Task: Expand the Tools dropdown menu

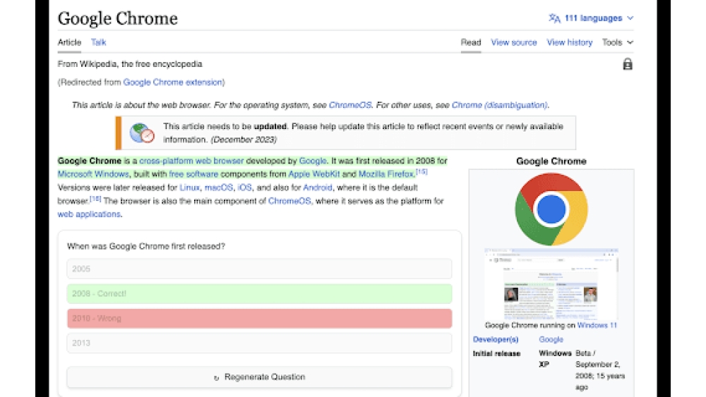Action: 618,42
